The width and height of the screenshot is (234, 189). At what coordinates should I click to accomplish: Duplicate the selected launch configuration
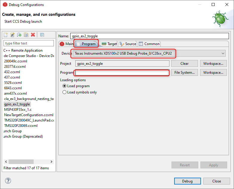tap(26, 35)
